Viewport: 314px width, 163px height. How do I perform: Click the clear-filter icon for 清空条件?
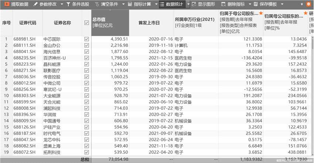tap(97, 4)
